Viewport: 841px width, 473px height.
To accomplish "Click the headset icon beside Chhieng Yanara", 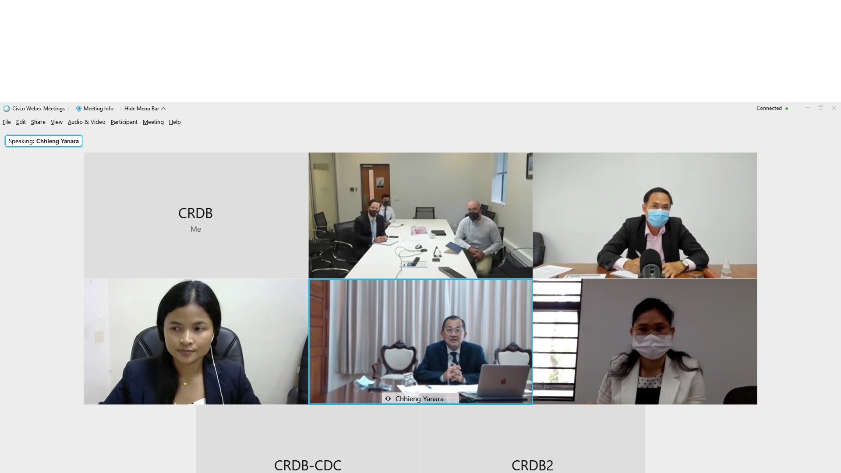I will 388,399.
